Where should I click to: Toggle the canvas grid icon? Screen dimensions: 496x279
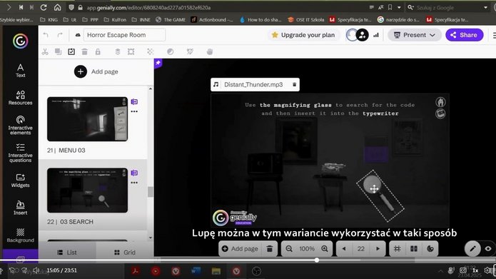tap(398, 248)
